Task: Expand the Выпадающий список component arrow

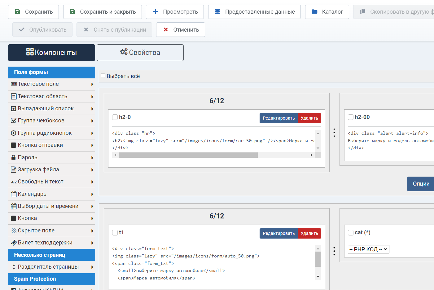Action: pos(92,109)
